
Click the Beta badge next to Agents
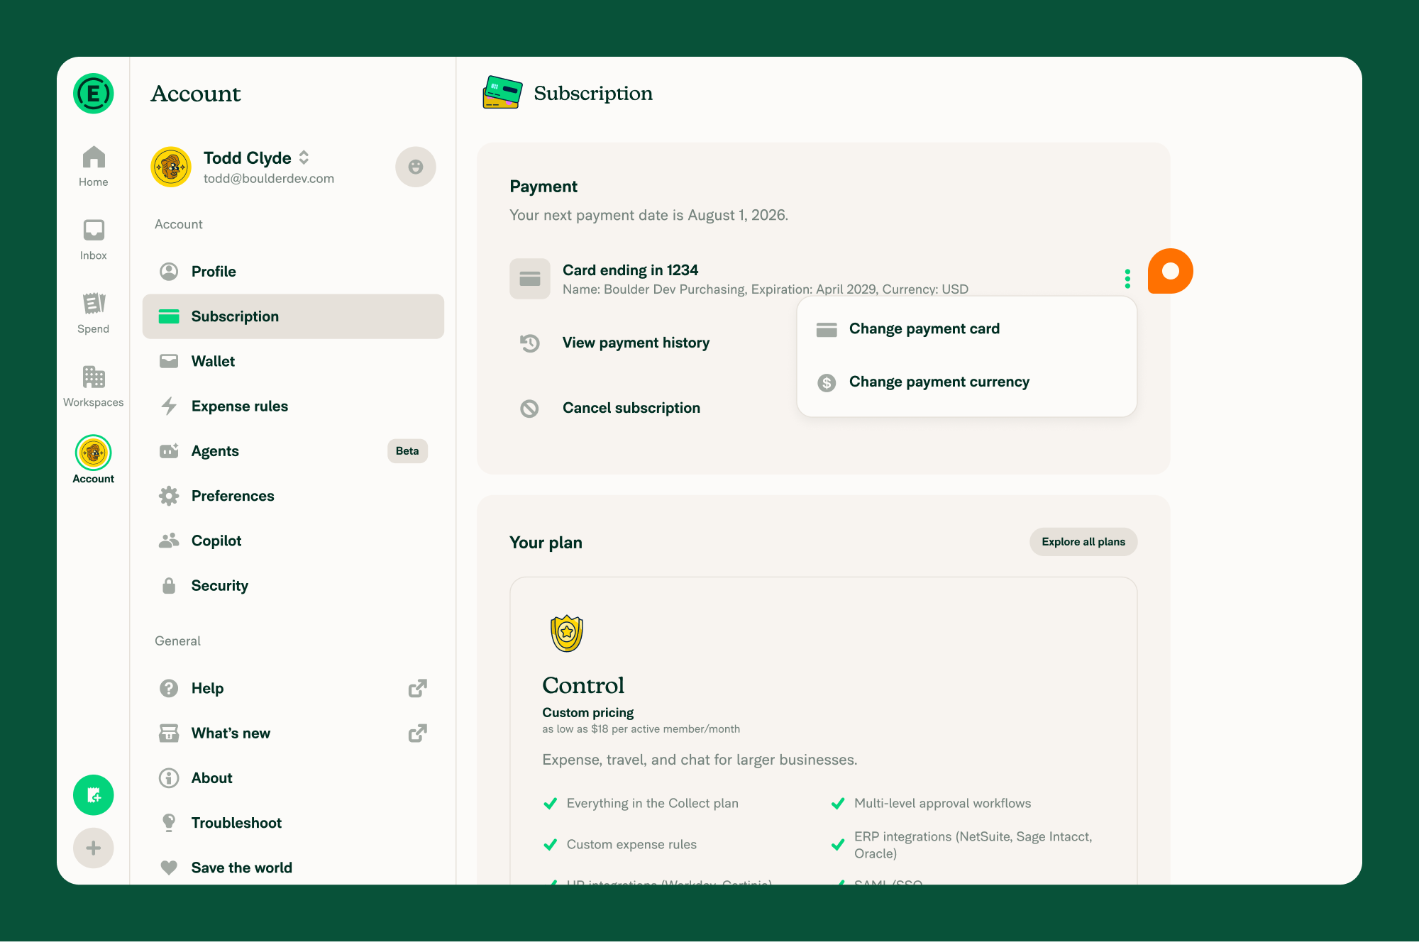point(407,451)
